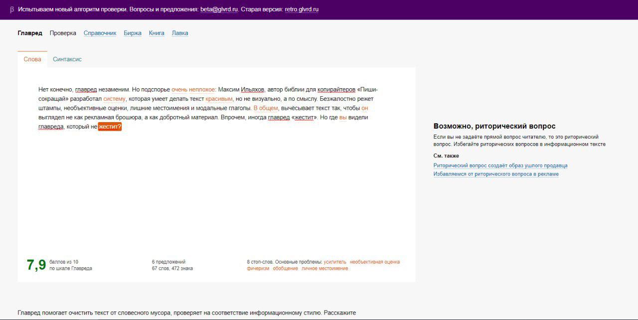The image size is (638, 320).
Task: Click the «67 слов, 472 знака» statistic
Action: (172, 269)
